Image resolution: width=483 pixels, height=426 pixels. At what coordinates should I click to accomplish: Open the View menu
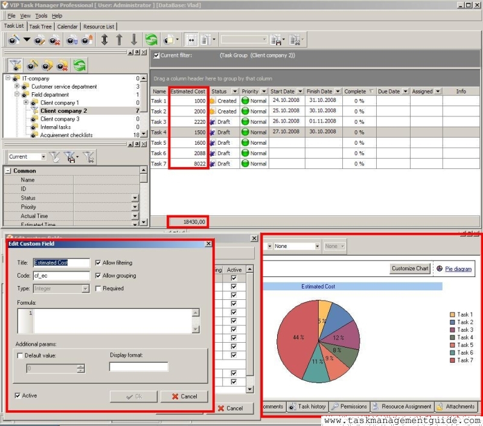pyautogui.click(x=25, y=16)
